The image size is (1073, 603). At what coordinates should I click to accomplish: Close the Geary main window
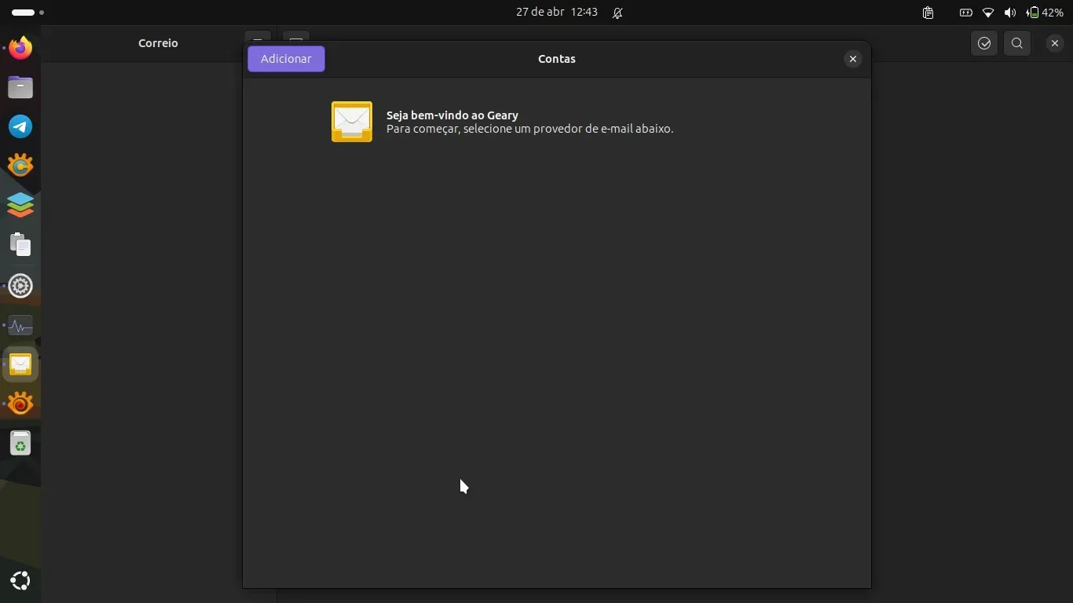(x=1055, y=43)
